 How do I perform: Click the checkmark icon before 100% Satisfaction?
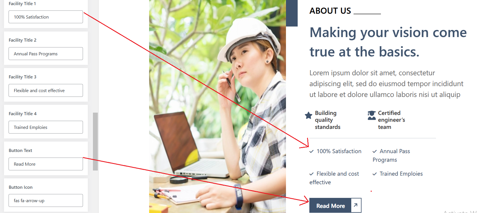click(312, 151)
